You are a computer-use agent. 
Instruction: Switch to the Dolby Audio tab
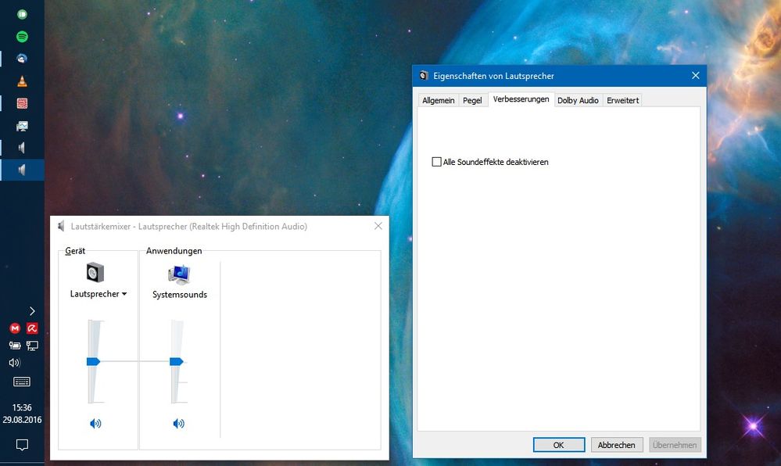coord(578,101)
